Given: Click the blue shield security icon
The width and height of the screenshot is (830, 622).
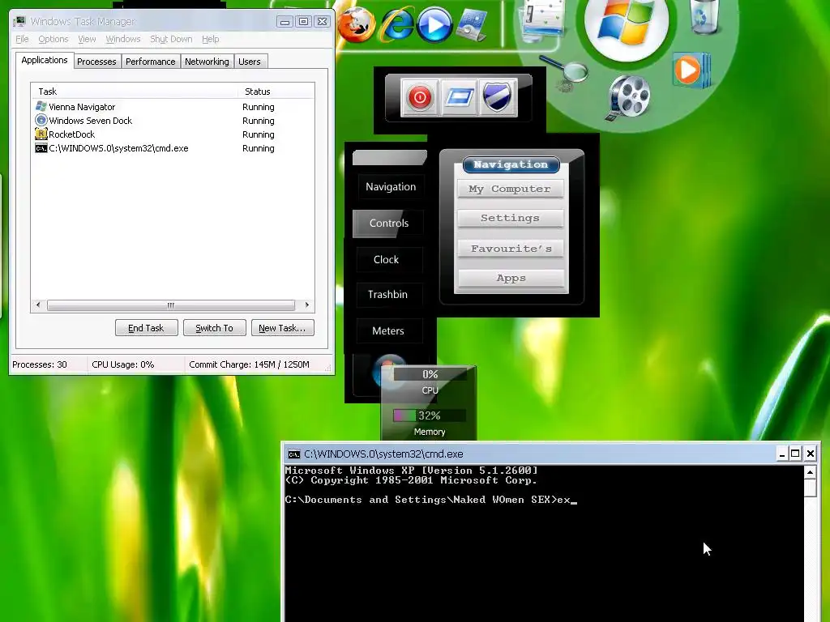Looking at the screenshot, I should click(497, 97).
